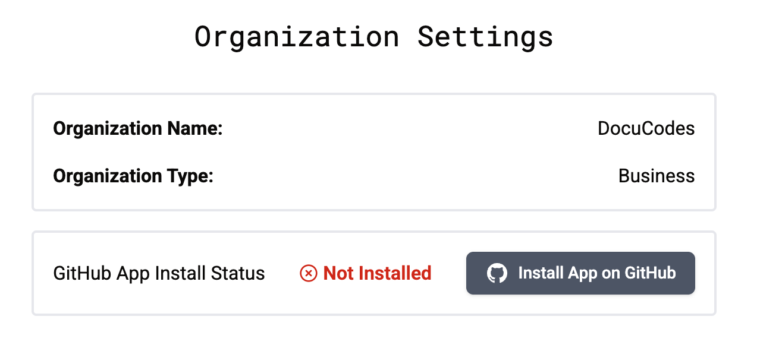760x348 pixels.
Task: Select the organization details card
Action: 373,152
